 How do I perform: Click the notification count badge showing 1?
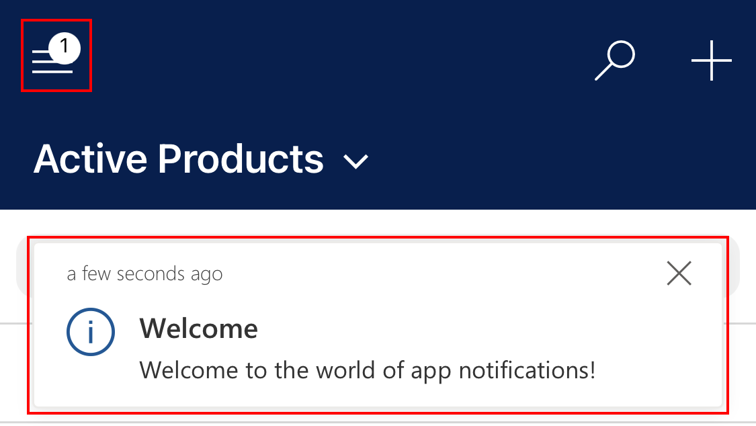65,47
